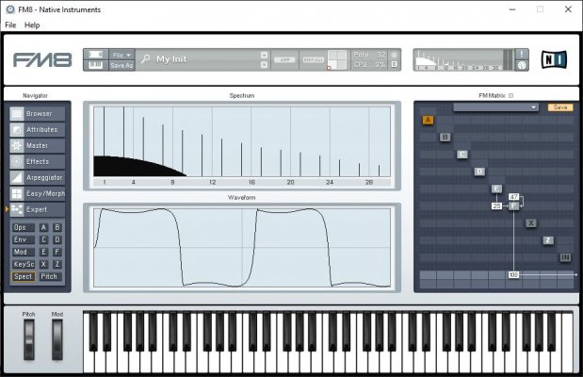The height and width of the screenshot is (377, 583).
Task: Select operator C in the FM Matrix
Action: [x=462, y=154]
